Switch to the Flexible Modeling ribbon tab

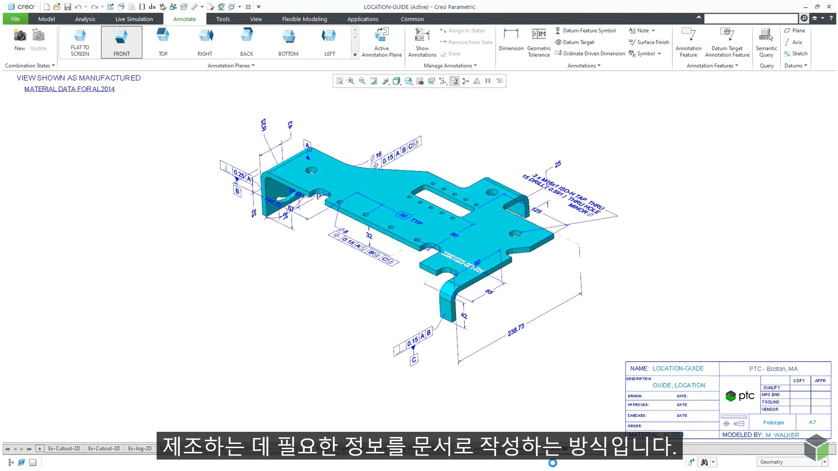[x=305, y=19]
